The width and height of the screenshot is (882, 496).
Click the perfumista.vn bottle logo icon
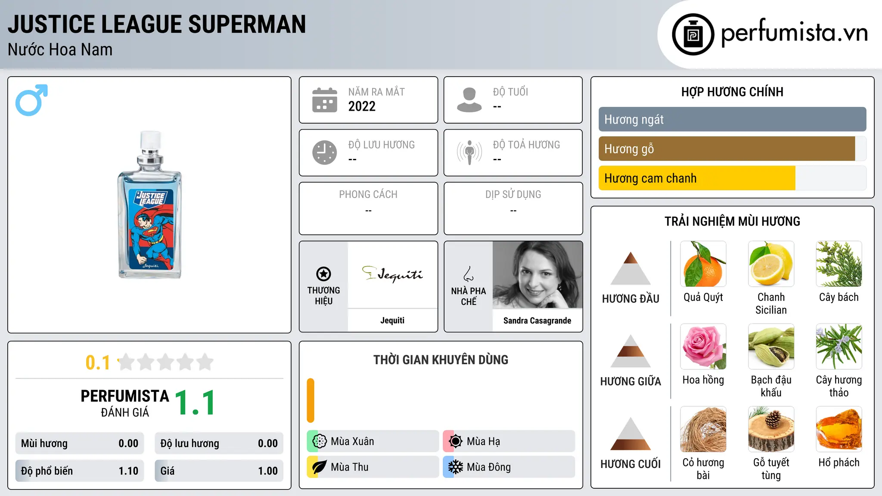tap(693, 34)
